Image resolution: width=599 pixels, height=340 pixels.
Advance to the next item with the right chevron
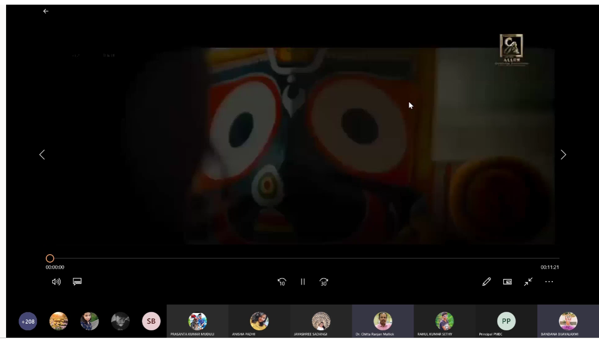click(563, 154)
